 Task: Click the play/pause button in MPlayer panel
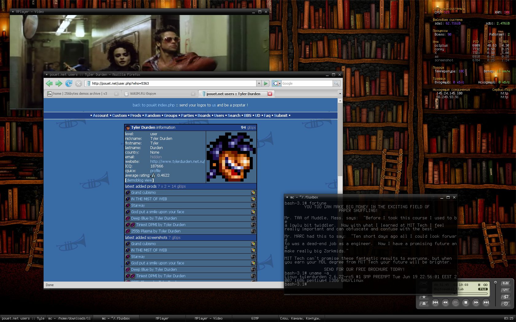[455, 303]
